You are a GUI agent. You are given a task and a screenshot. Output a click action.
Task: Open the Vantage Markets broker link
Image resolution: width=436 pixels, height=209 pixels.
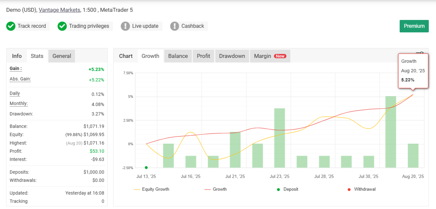[59, 10]
